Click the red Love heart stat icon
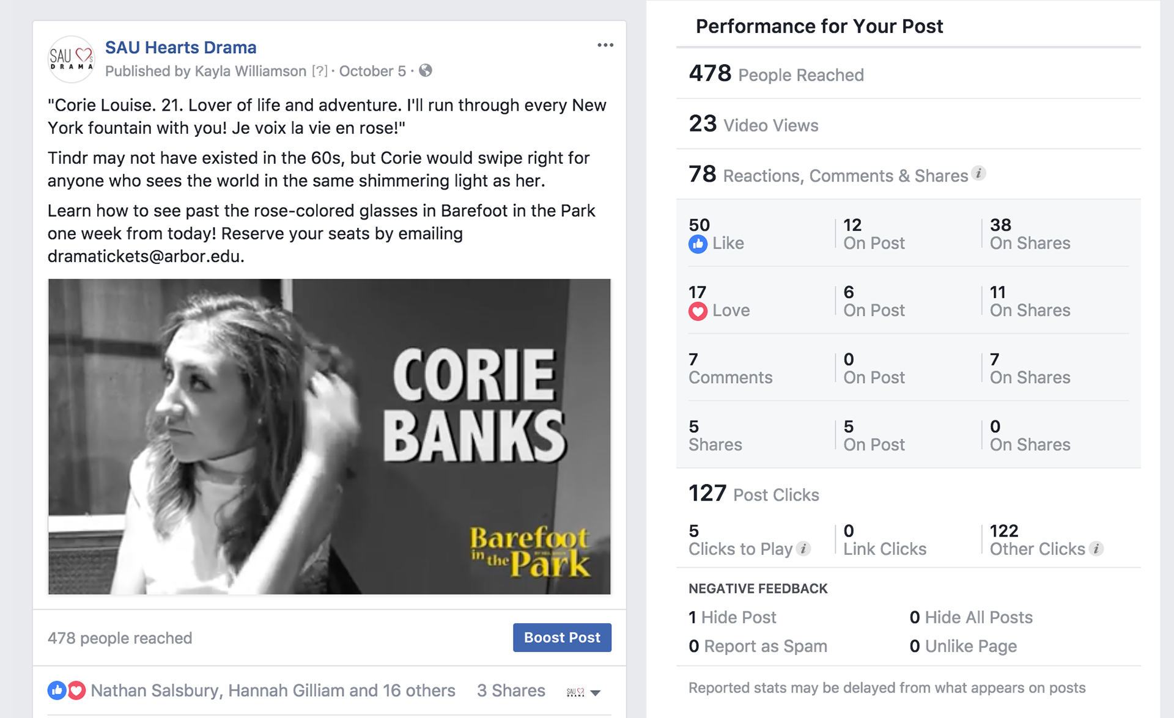The image size is (1174, 718). (698, 311)
